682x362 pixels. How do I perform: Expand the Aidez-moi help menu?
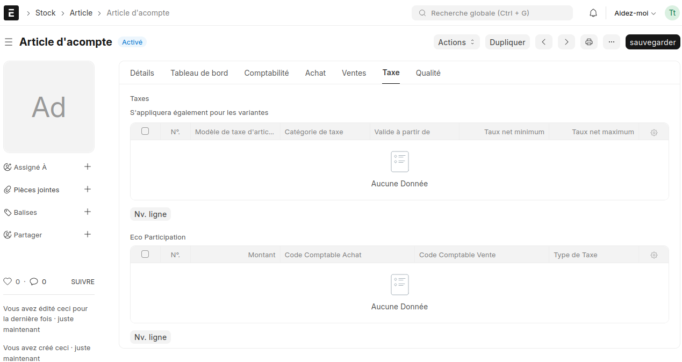(x=635, y=13)
